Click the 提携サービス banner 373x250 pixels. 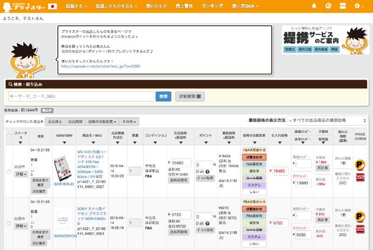(x=325, y=40)
